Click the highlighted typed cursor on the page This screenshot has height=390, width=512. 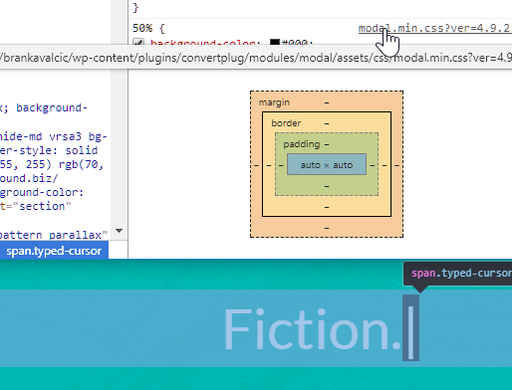point(410,327)
